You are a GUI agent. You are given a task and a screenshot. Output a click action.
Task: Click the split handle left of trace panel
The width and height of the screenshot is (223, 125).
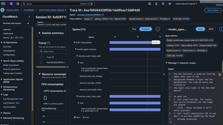(68, 67)
